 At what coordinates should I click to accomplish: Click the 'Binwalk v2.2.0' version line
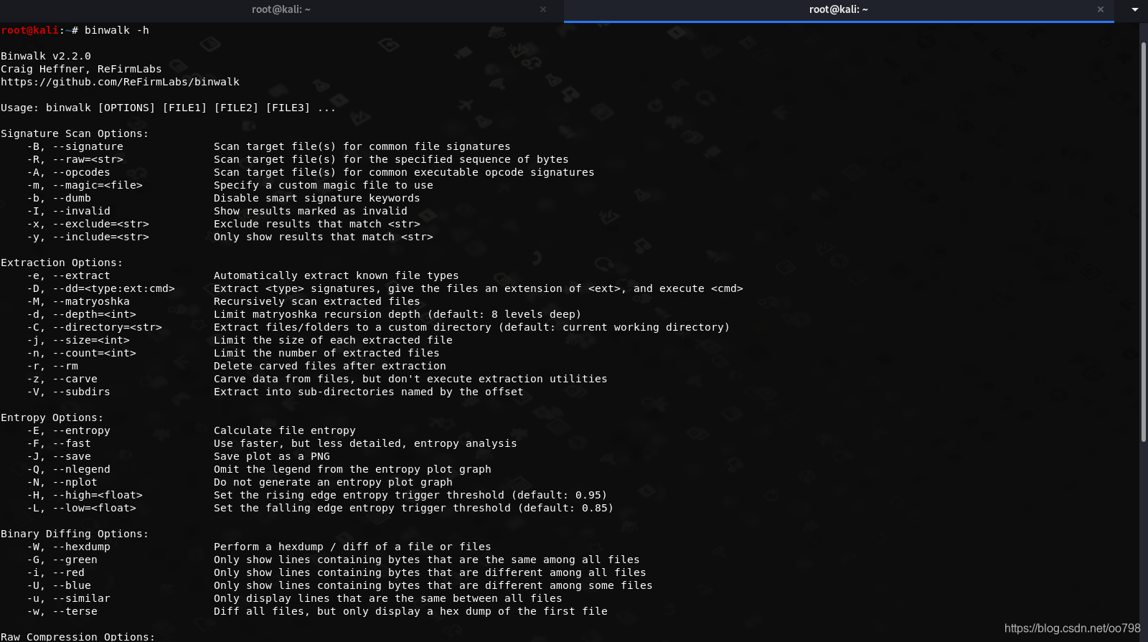46,56
